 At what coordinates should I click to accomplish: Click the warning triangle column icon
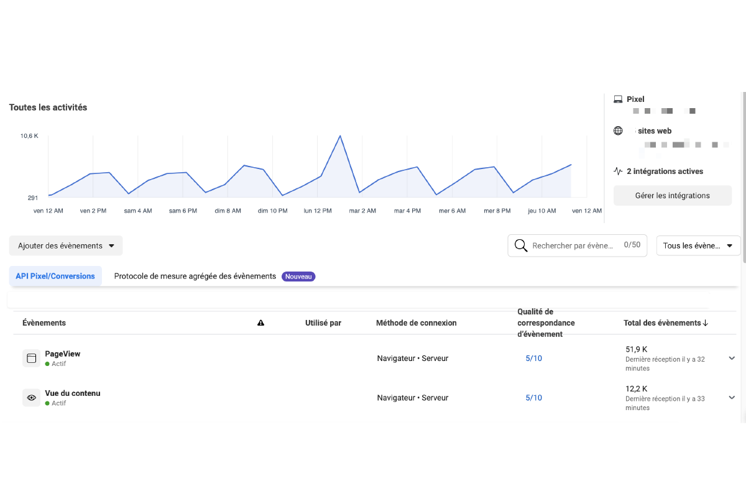(260, 323)
